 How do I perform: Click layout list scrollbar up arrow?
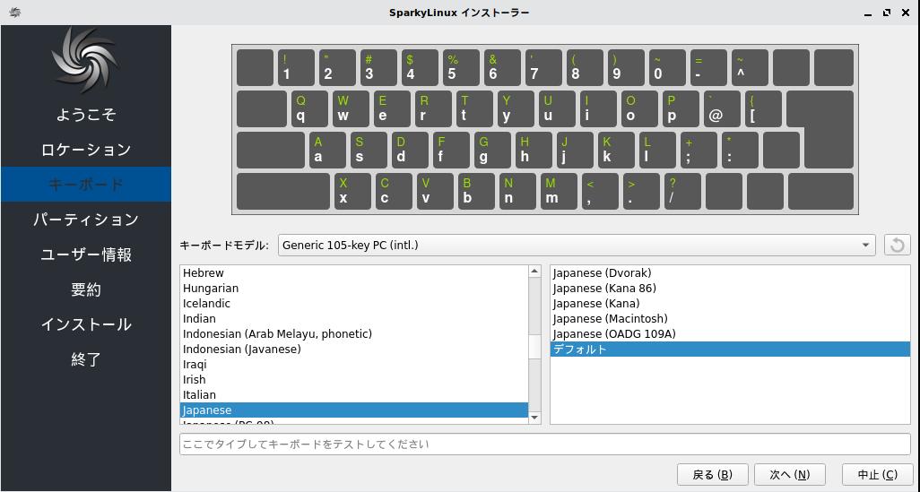[x=534, y=271]
